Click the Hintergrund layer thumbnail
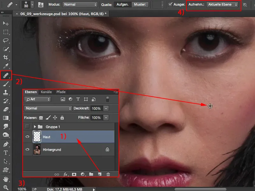The width and height of the screenshot is (255, 191). (x=38, y=149)
